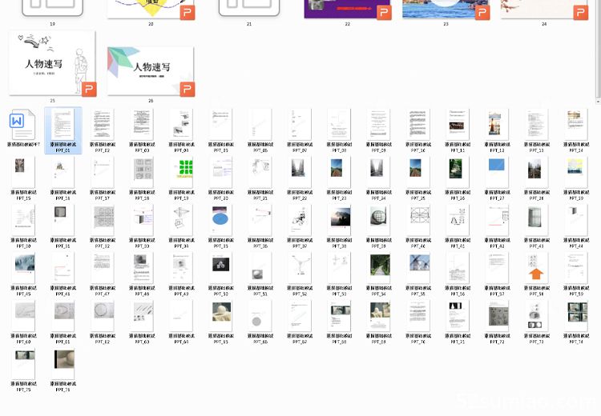Viewport: 601px width, 416px height.
Task: Select file thumbnail PPT_43
Action: tap(537, 220)
